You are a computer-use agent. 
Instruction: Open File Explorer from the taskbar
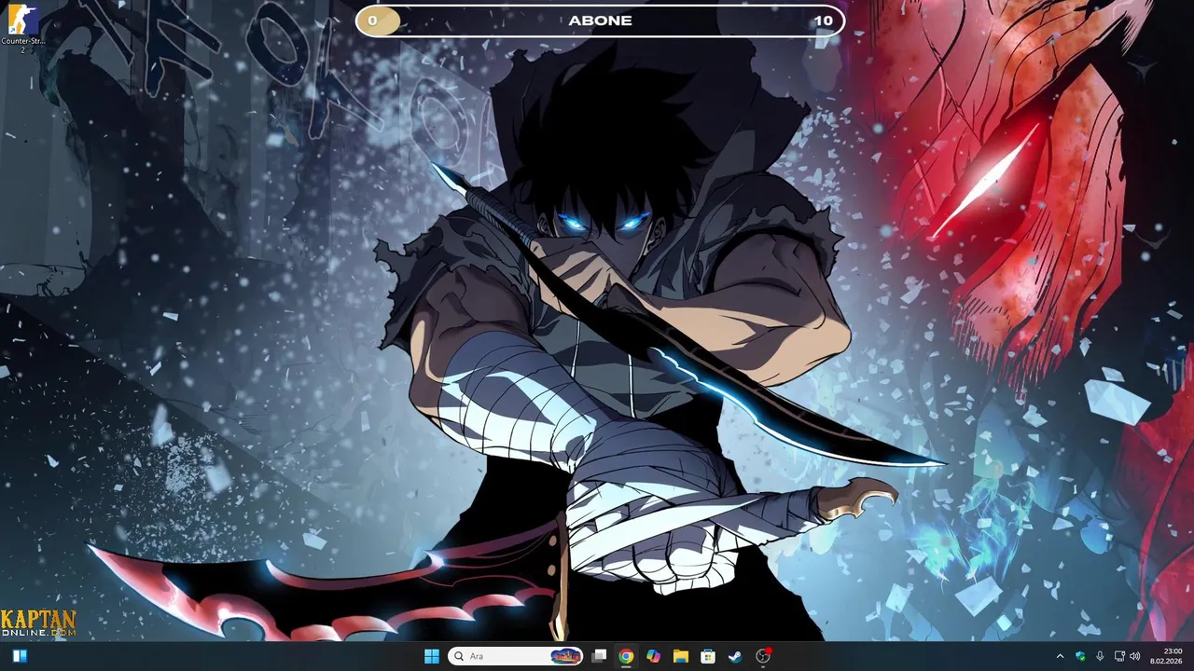(681, 656)
